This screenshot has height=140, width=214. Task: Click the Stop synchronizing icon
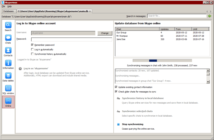point(118,124)
